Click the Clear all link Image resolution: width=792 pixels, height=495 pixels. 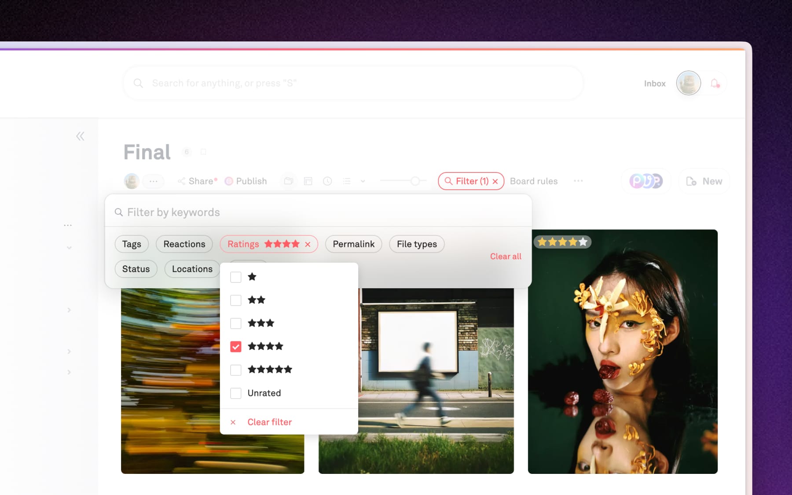(x=506, y=256)
